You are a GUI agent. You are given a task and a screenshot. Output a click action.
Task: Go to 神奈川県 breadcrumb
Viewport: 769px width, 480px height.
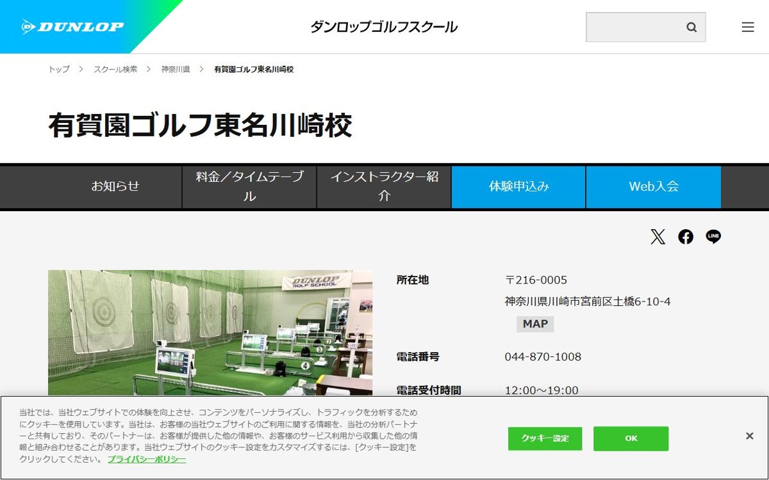point(176,69)
